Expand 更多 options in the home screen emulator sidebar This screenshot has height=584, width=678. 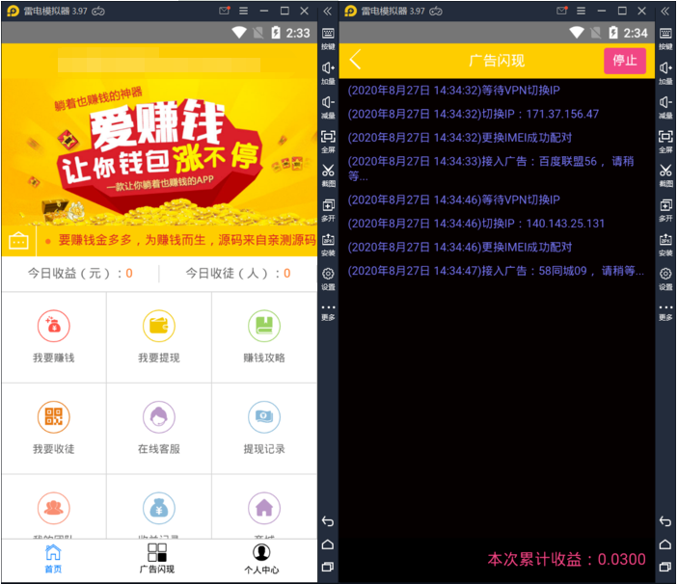pyautogui.click(x=328, y=310)
